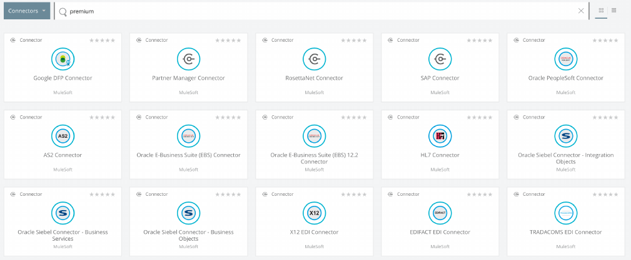Click the Oracle EBS 12.2 Connector logo
The width and height of the screenshot is (631, 260).
click(x=315, y=137)
